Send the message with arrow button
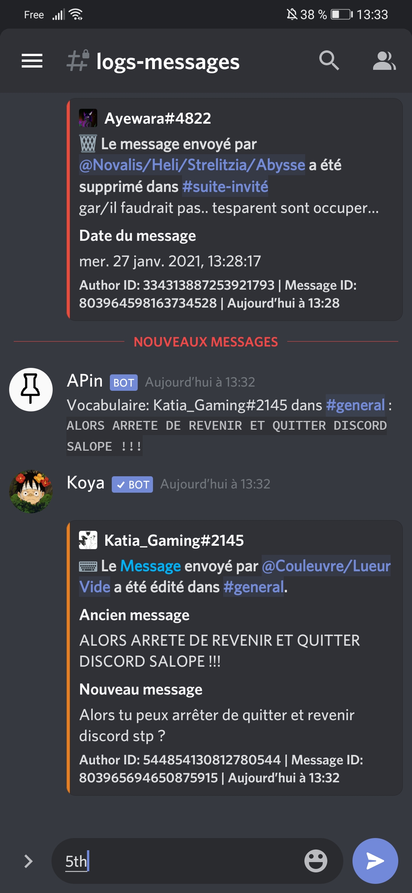Screen dimensions: 412x893 (375, 861)
